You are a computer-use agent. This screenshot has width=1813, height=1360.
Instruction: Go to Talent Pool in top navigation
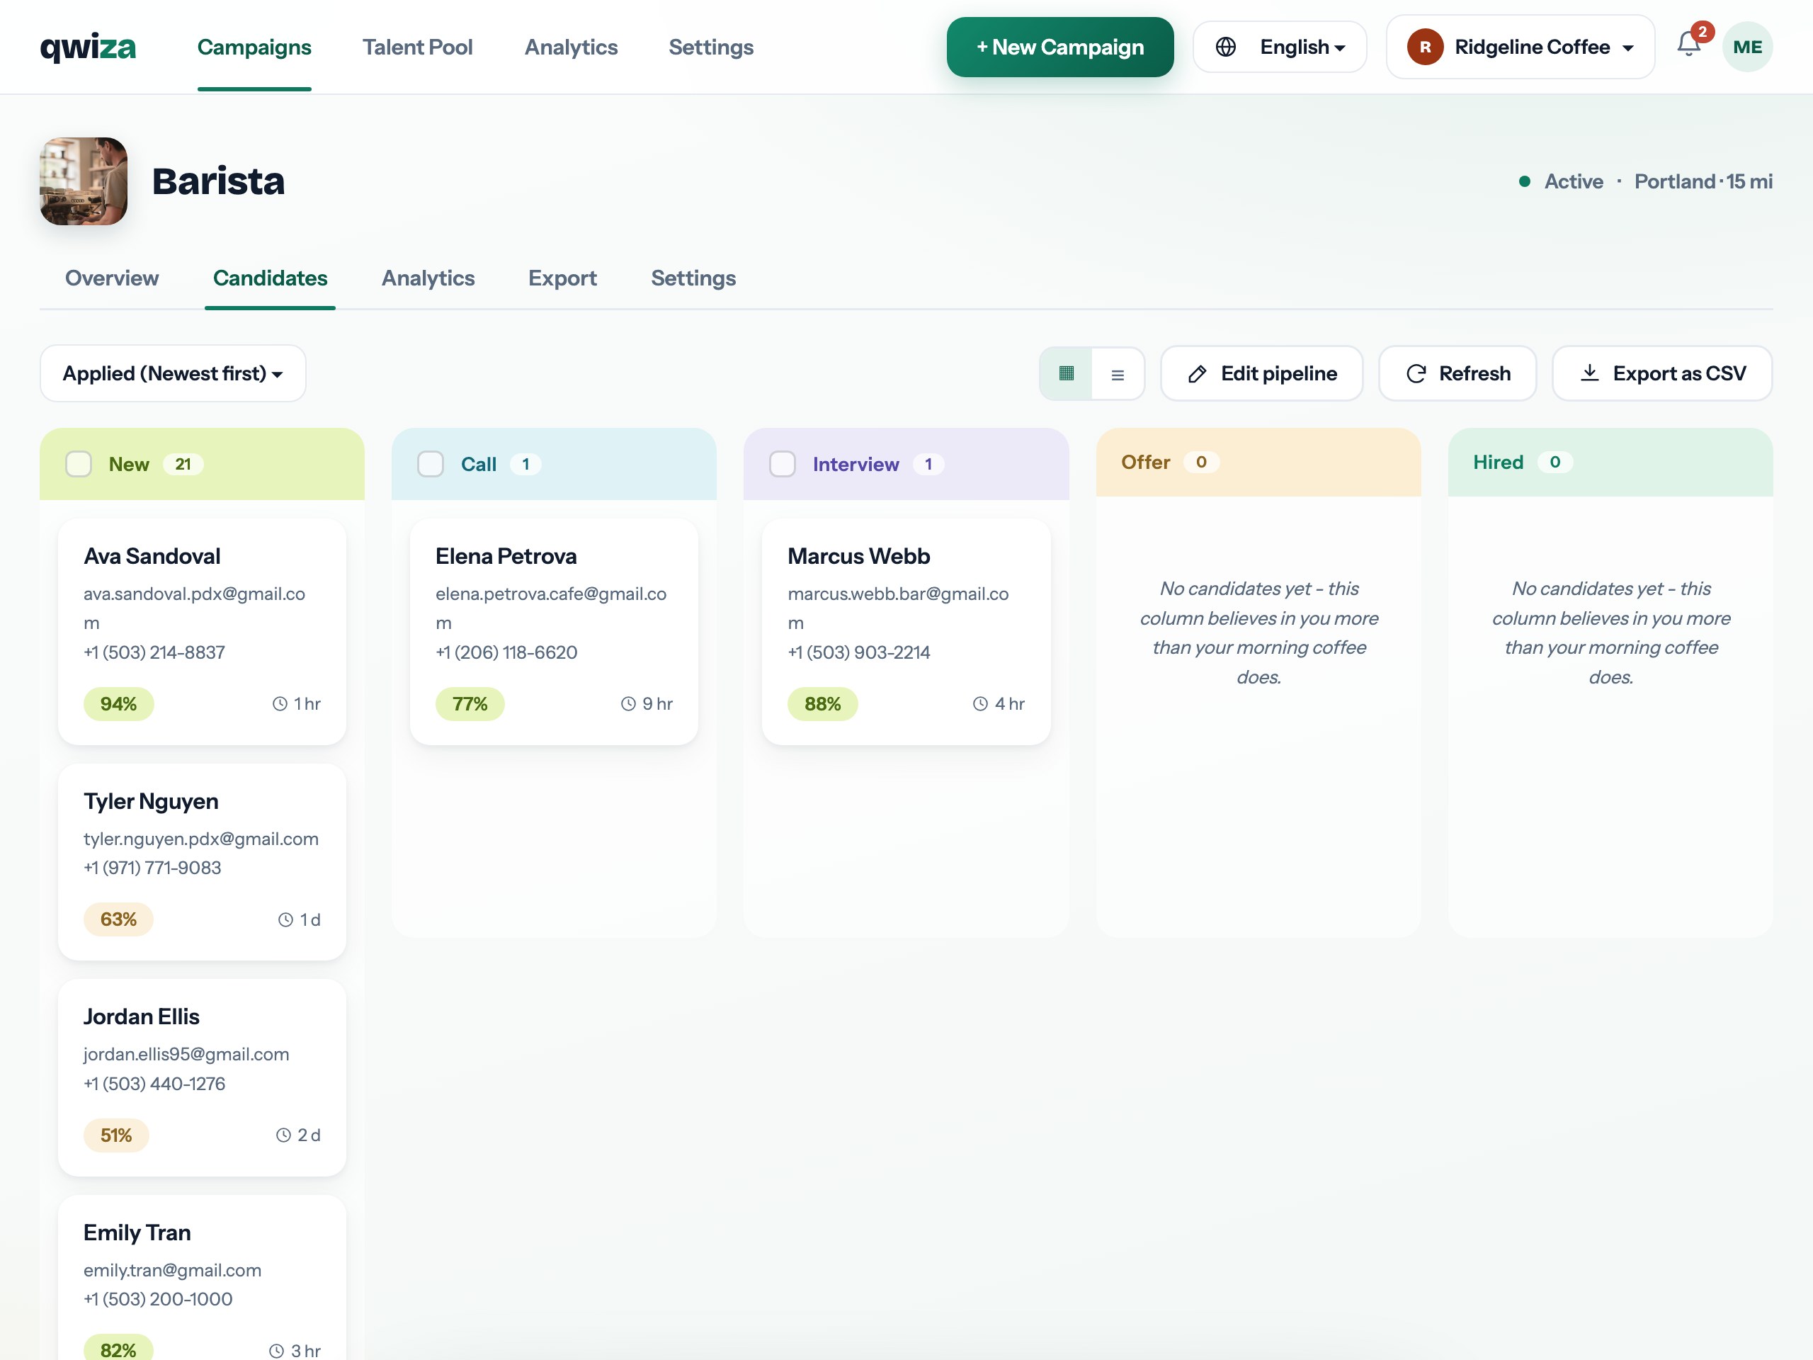coord(417,47)
